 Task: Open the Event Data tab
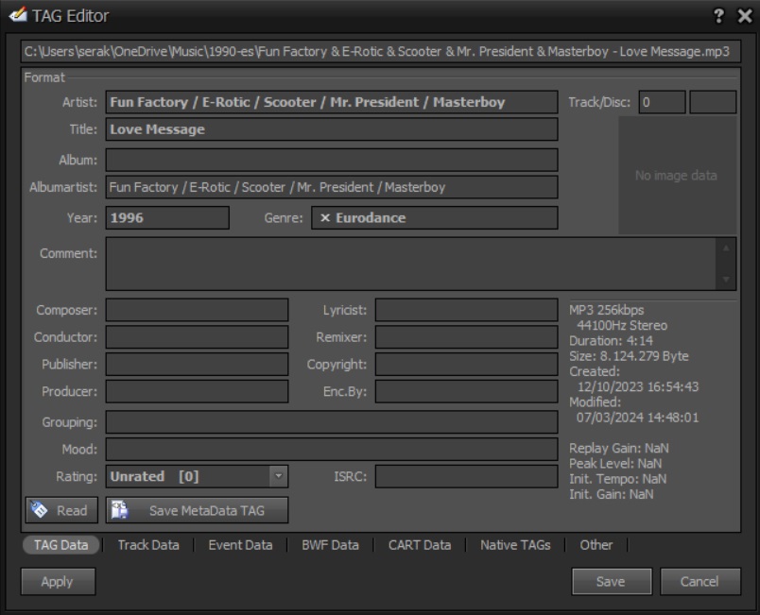(x=240, y=545)
